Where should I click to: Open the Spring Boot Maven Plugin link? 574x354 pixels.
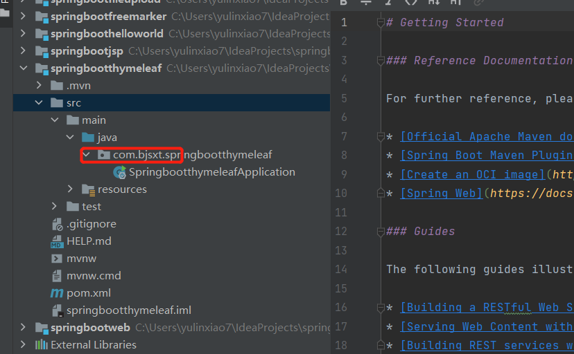(x=487, y=156)
